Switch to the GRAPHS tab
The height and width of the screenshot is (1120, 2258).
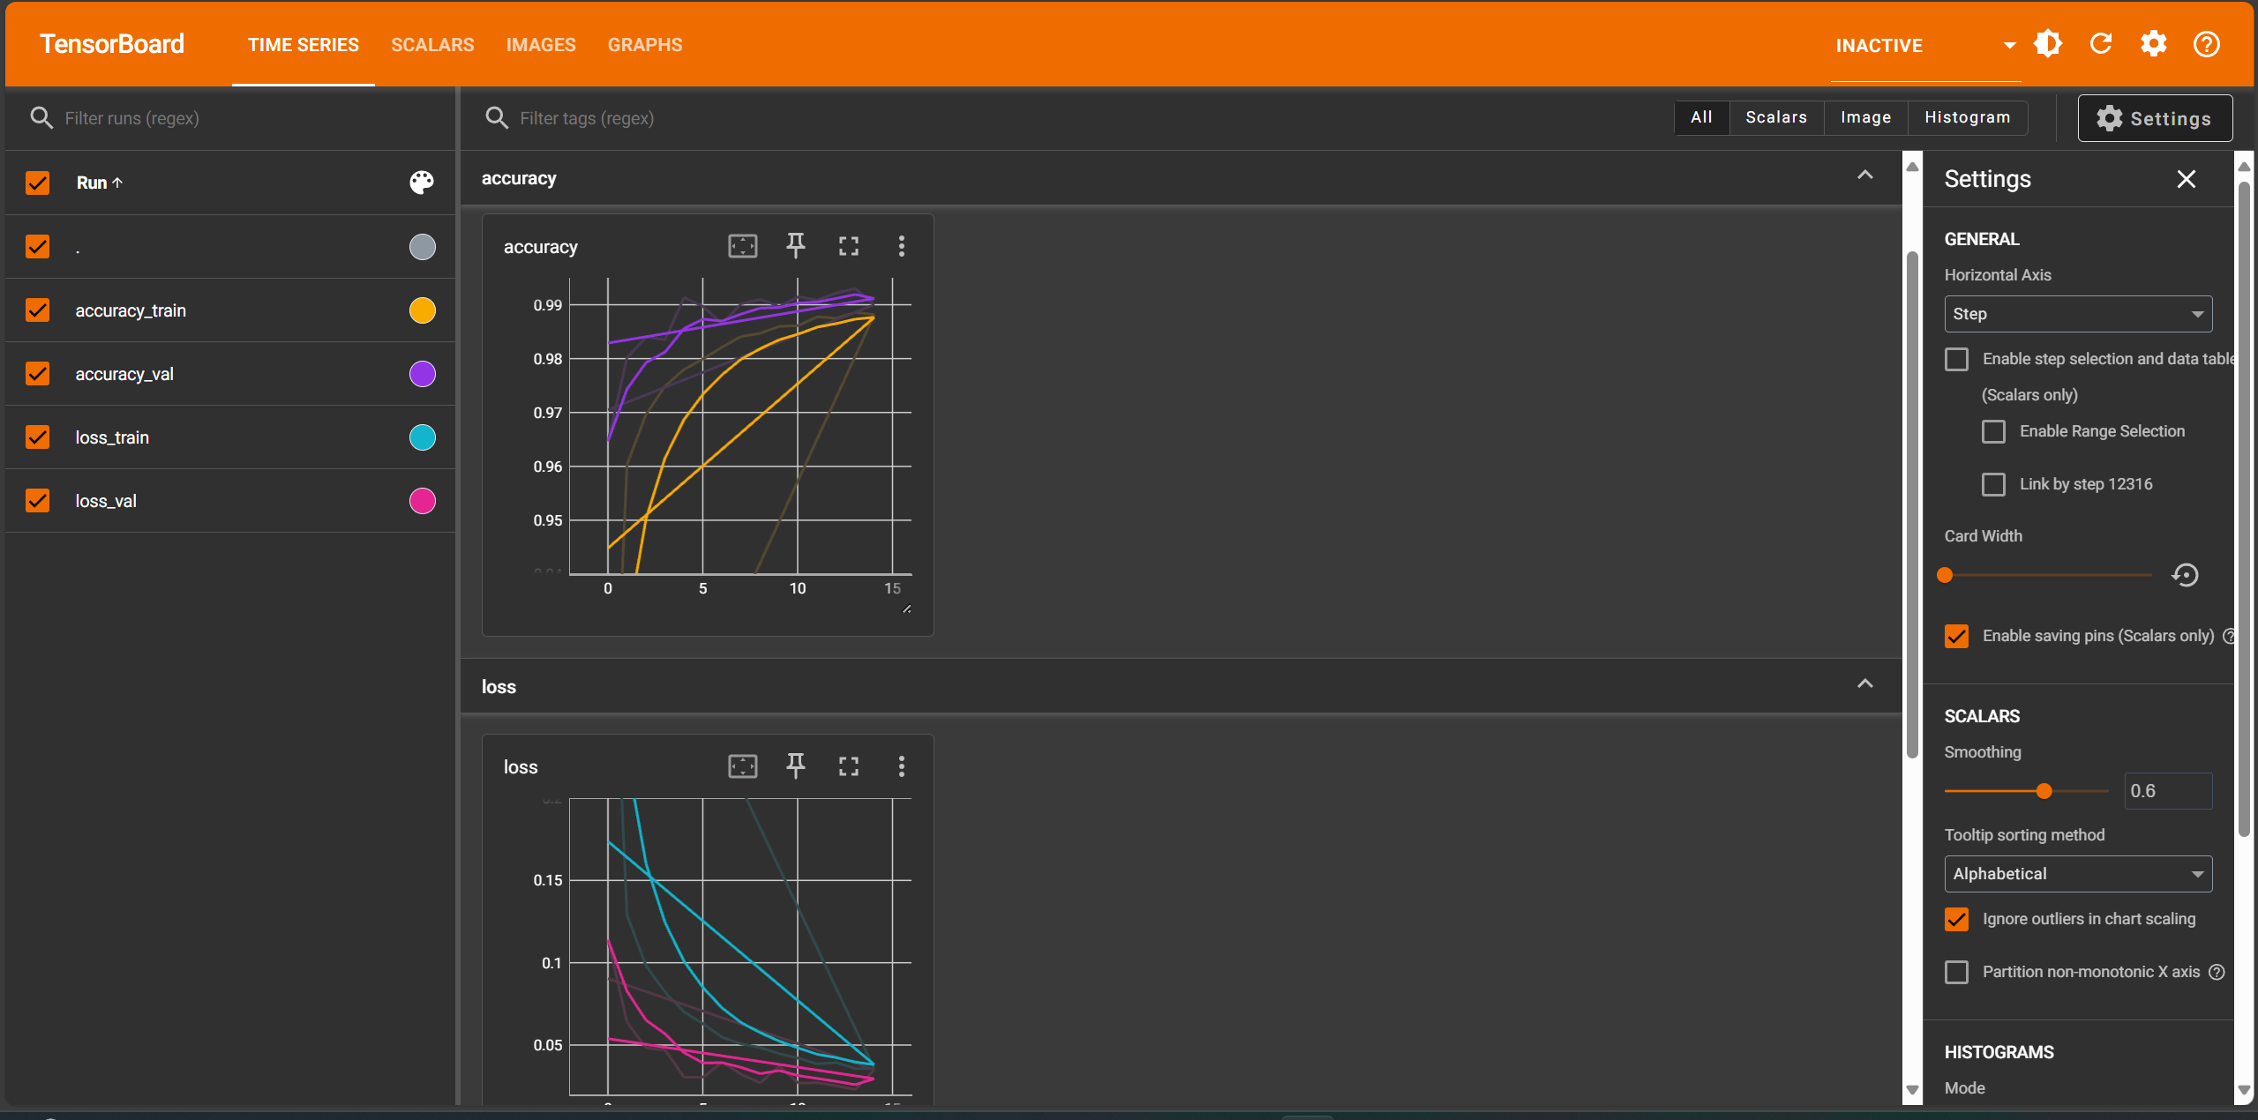tap(644, 44)
